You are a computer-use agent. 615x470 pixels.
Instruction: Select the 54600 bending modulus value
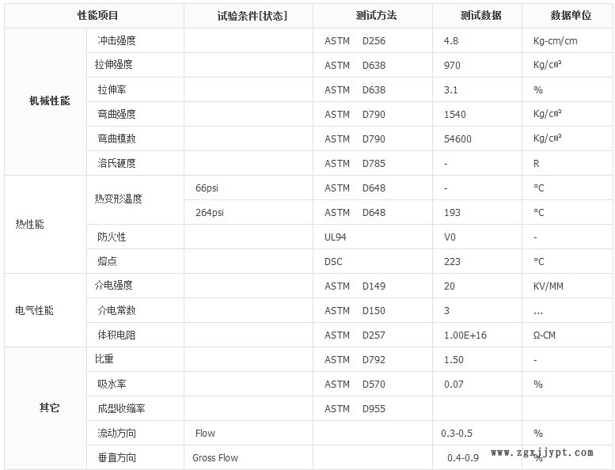457,138
